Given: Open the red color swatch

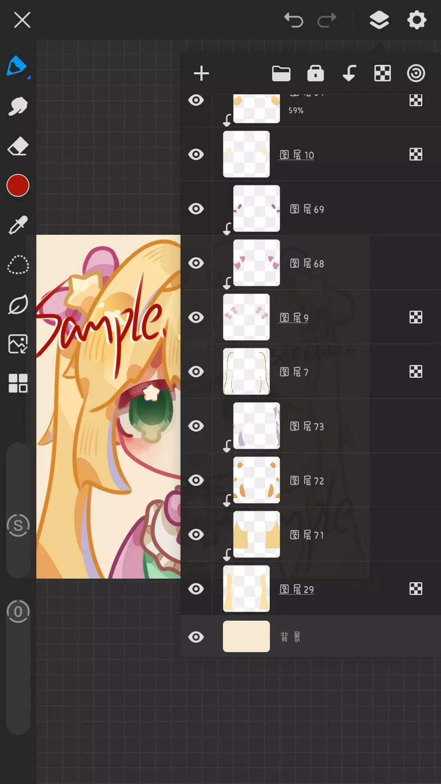Looking at the screenshot, I should tap(18, 185).
